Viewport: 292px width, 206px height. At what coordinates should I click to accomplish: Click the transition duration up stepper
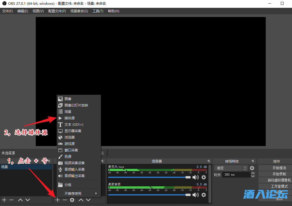253,173
